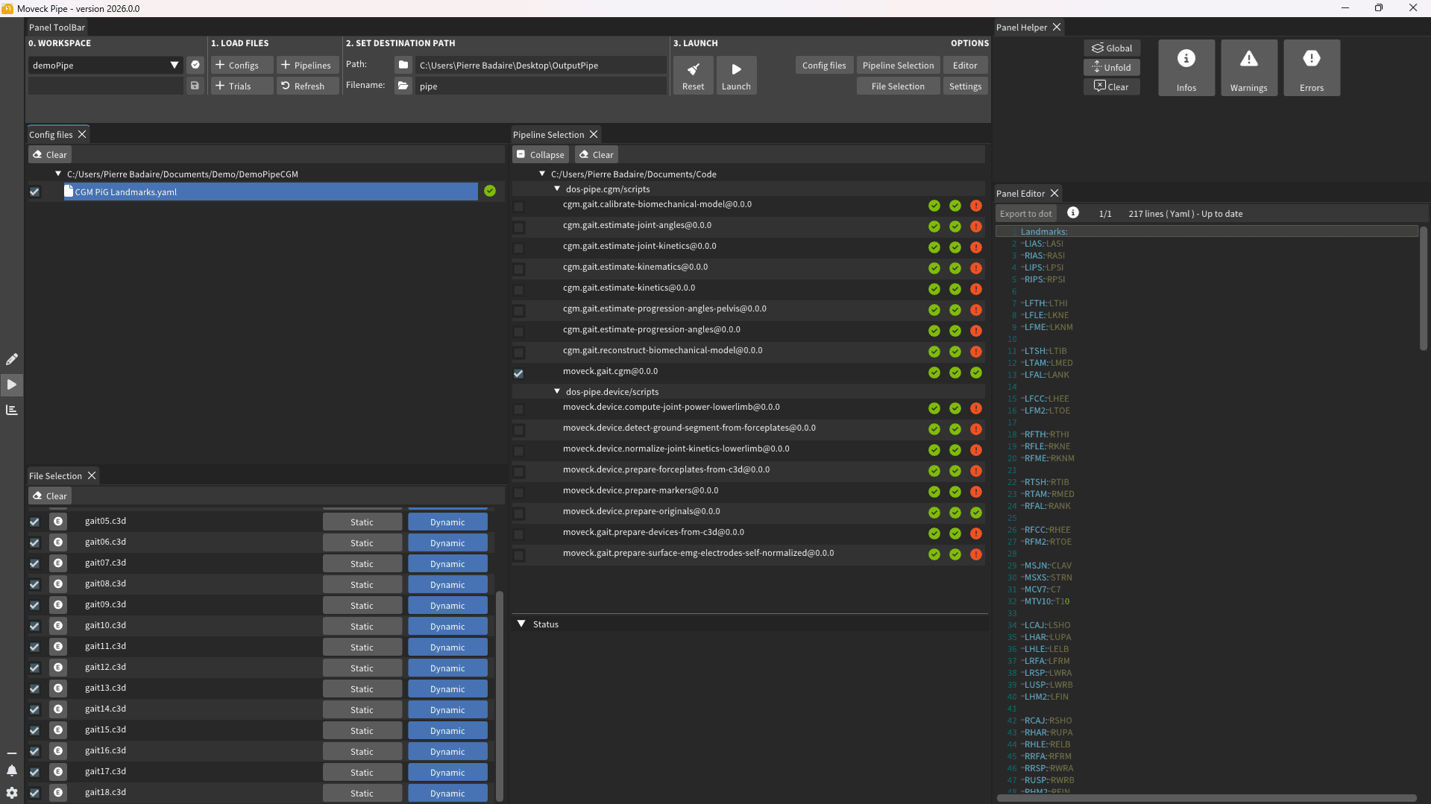Select the File Selection tab
Image resolution: width=1431 pixels, height=804 pixels.
click(x=55, y=475)
